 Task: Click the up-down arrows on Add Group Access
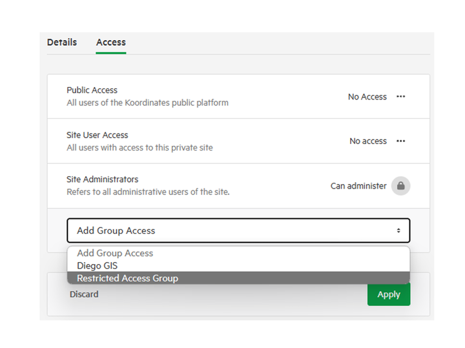pyautogui.click(x=398, y=230)
